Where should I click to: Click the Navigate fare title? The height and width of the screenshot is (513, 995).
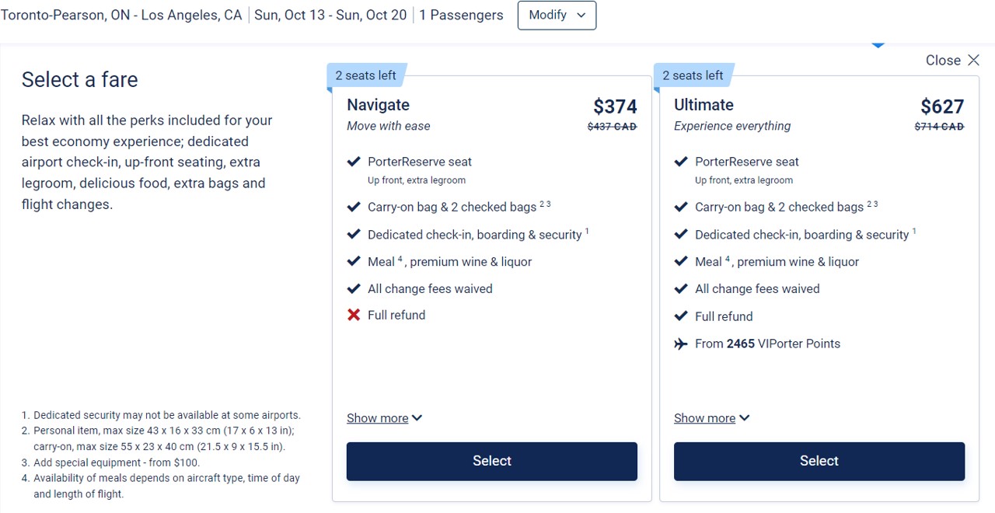pos(378,105)
